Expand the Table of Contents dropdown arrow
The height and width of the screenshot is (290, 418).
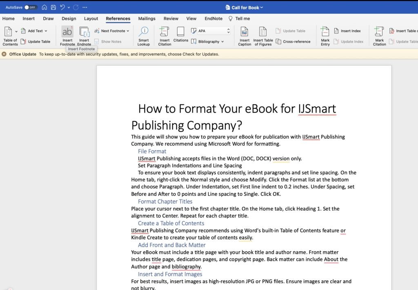tap(16, 31)
